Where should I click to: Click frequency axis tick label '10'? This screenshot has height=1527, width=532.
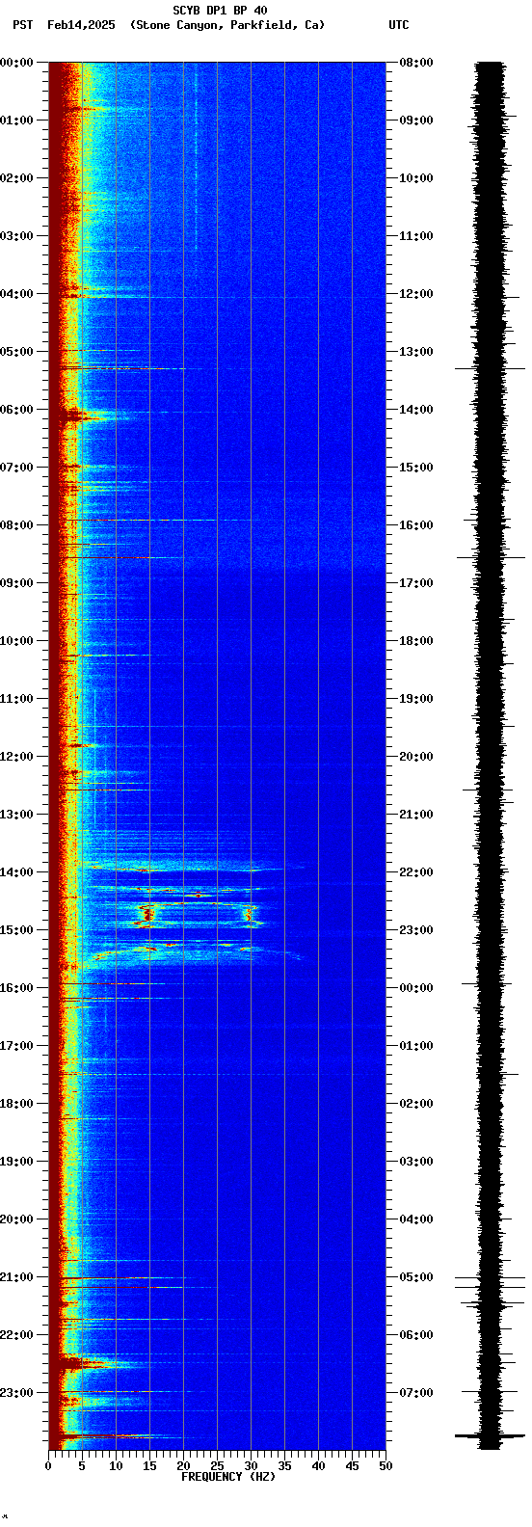[x=116, y=1466]
